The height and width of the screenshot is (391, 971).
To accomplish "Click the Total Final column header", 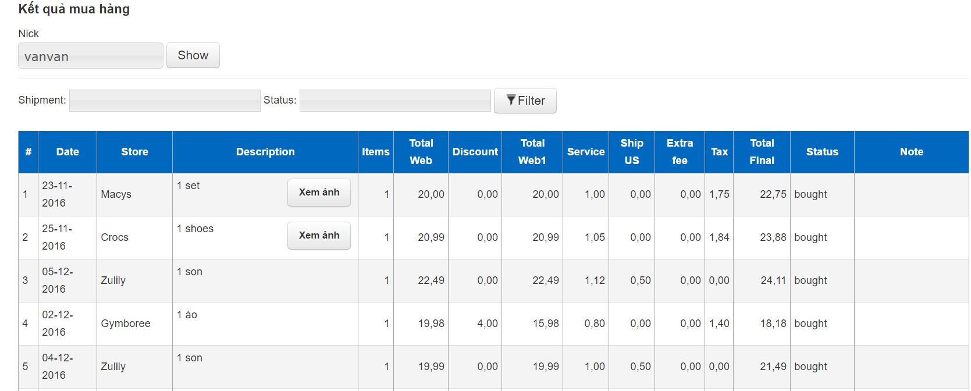I will tap(762, 152).
